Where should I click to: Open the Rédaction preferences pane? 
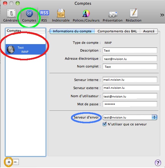pos(134,16)
